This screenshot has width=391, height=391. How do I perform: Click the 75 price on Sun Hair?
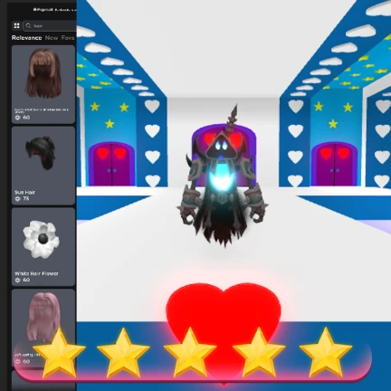(26, 199)
